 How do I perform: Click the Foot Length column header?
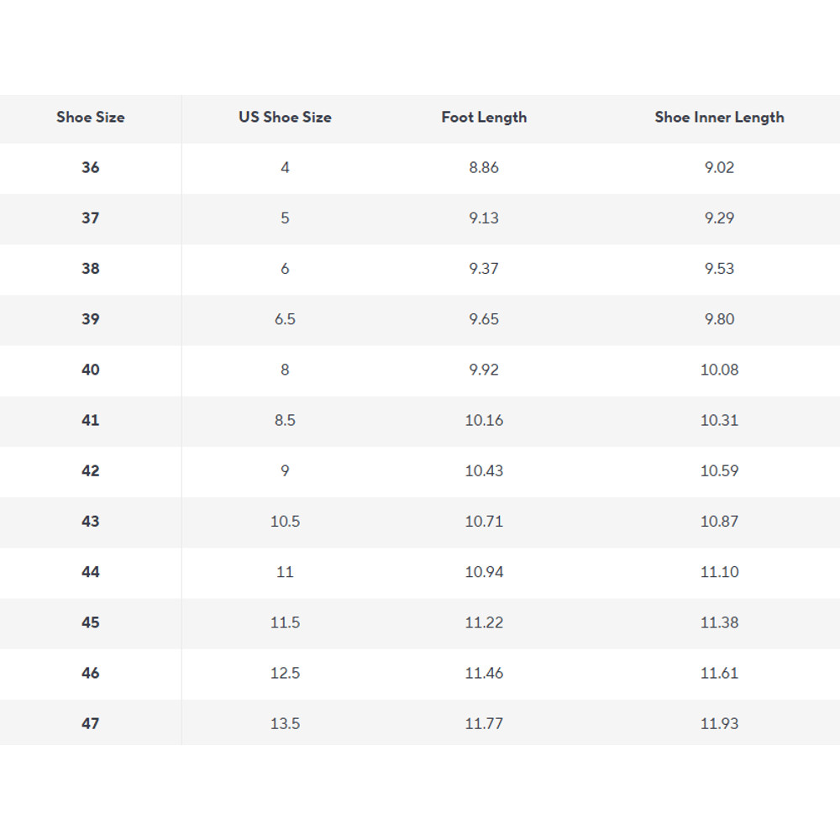click(484, 118)
